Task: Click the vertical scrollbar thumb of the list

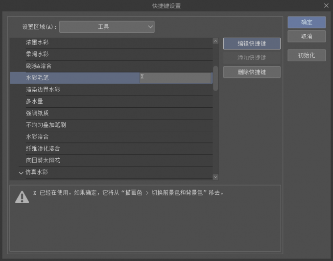Action: [x=215, y=78]
